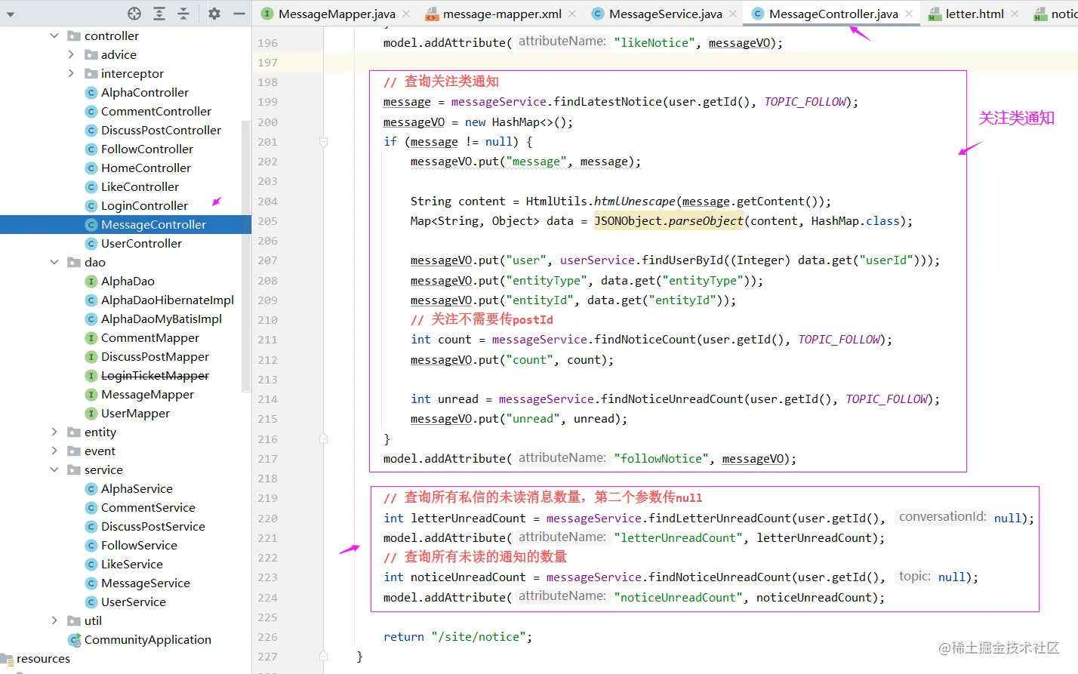Click the Collapse All icon in project toolbar
1078x674 pixels.
pos(183,14)
